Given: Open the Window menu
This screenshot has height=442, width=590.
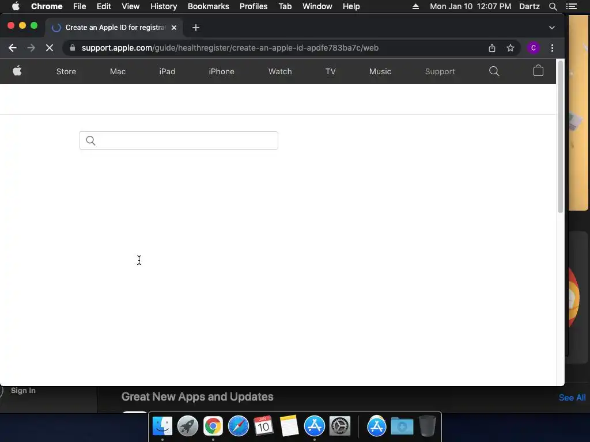Looking at the screenshot, I should coord(317,6).
